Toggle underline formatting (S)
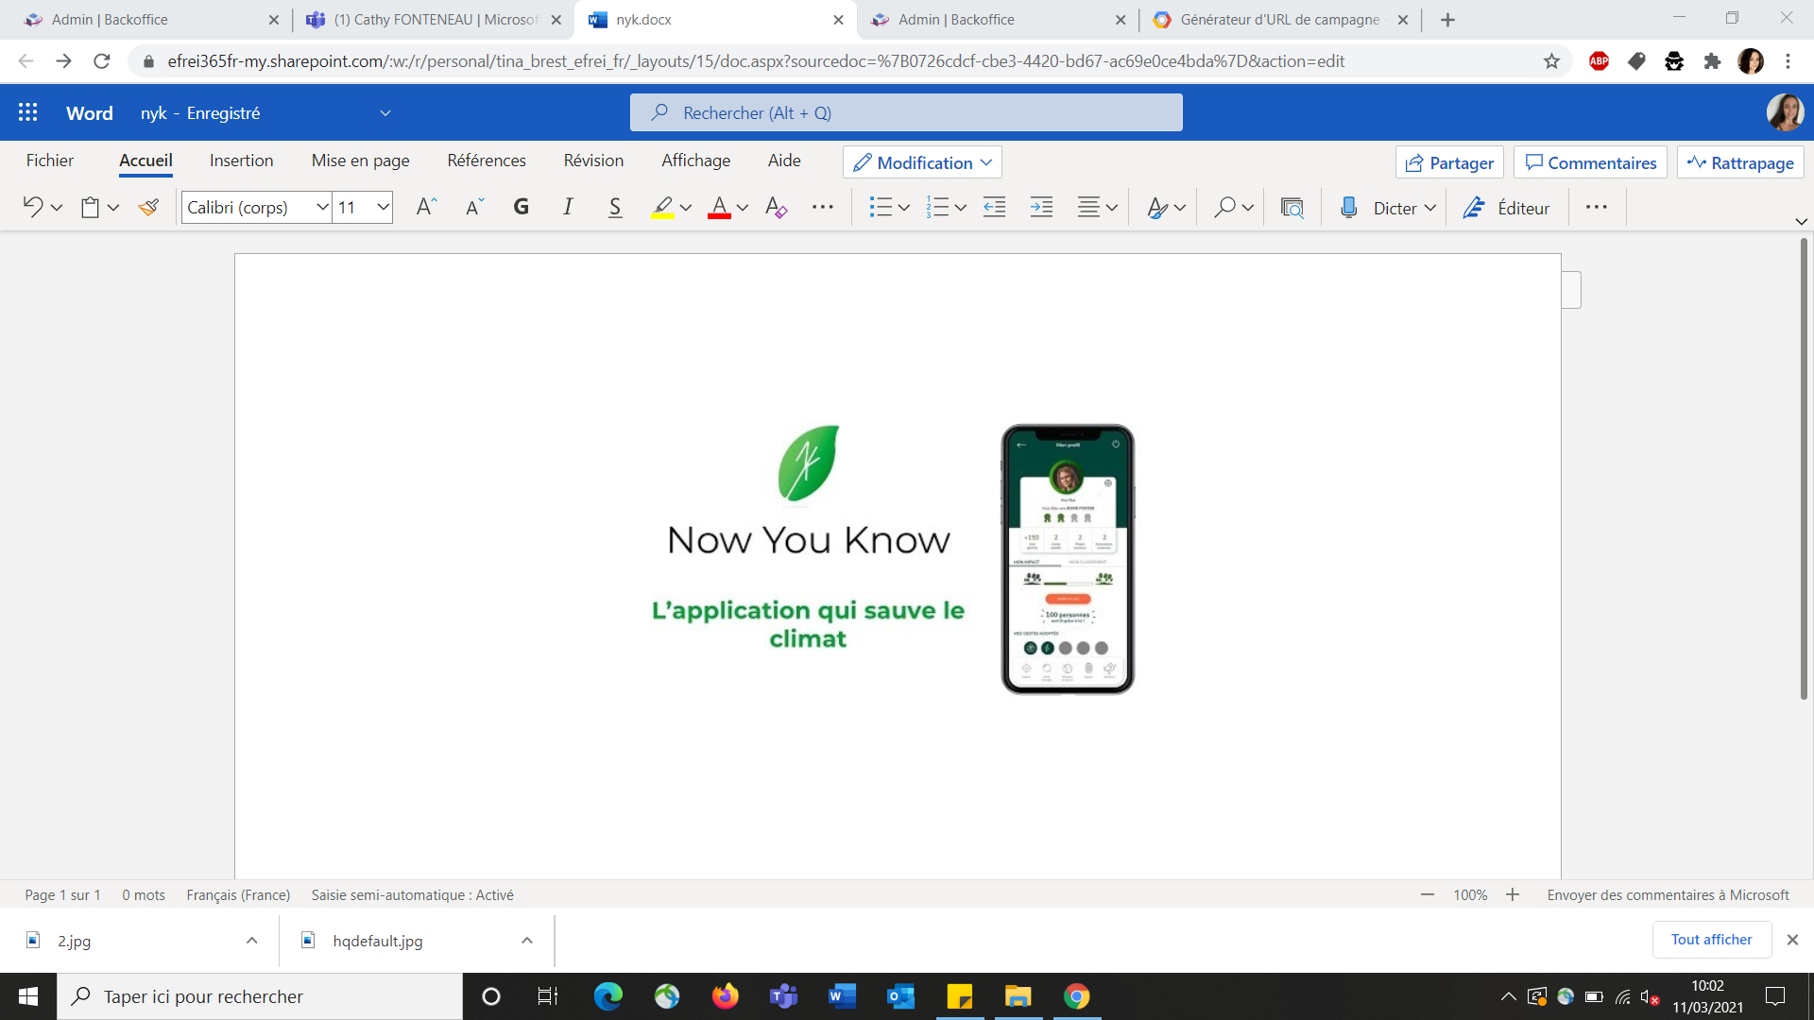This screenshot has width=1814, height=1020. pos(615,208)
